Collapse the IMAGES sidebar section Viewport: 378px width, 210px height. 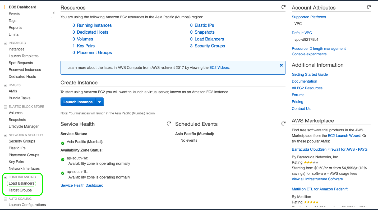tap(5, 85)
